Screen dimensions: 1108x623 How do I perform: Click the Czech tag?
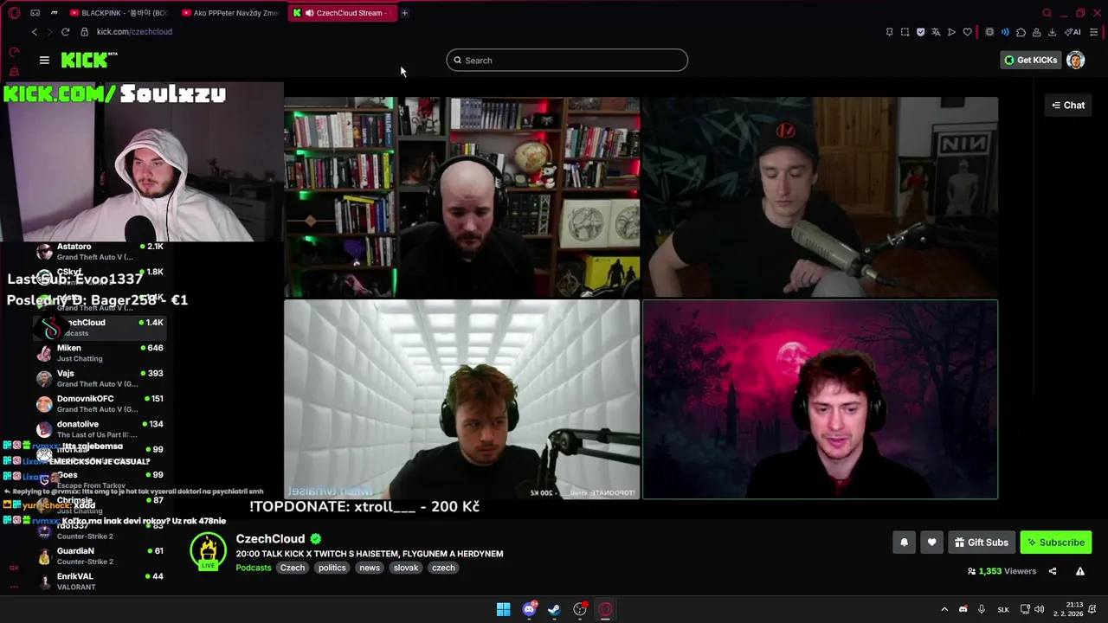tap(293, 568)
